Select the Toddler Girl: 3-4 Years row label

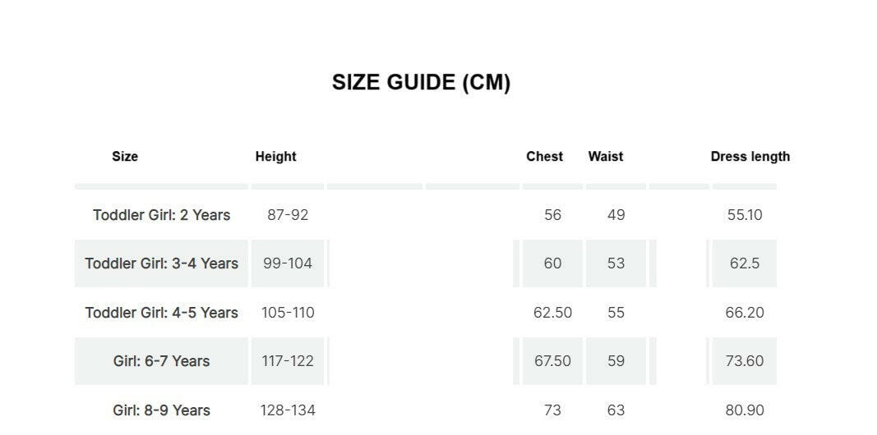[x=162, y=263]
